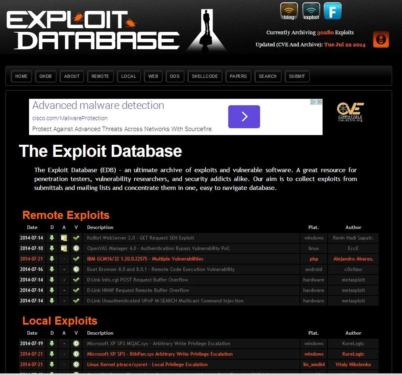402x375 pixels.
Task: Open the SUBMIT page
Action: tap(297, 76)
